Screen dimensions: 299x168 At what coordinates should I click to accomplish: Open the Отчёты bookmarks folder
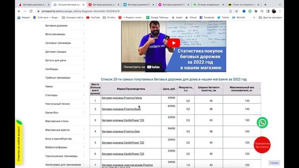tap(109, 17)
